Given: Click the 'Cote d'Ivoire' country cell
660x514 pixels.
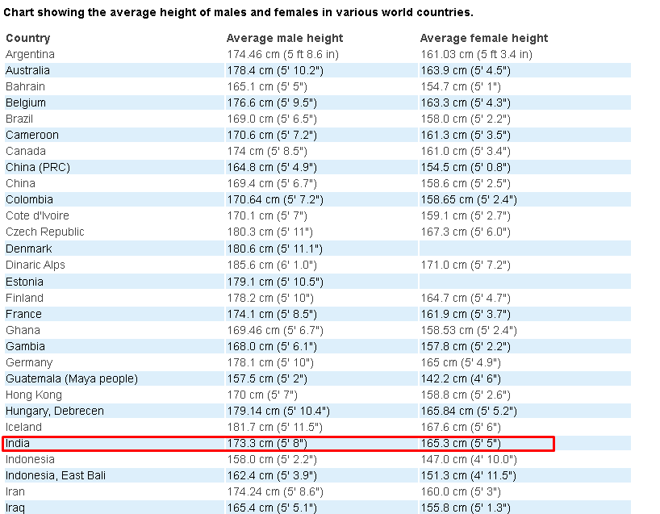Looking at the screenshot, I should click(x=37, y=215).
